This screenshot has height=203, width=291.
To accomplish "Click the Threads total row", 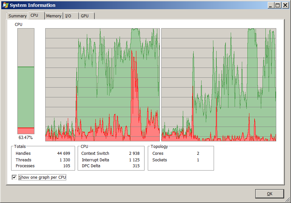I will click(43, 160).
